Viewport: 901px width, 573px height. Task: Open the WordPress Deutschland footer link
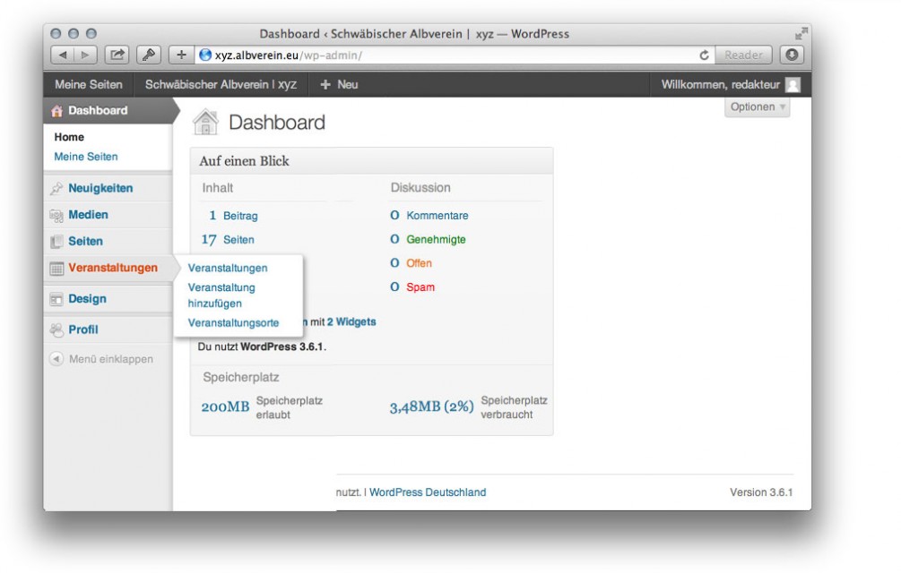click(x=428, y=492)
